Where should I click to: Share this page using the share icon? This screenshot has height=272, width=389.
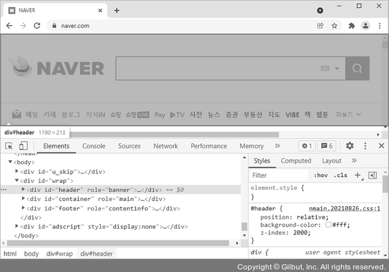pos(320,26)
